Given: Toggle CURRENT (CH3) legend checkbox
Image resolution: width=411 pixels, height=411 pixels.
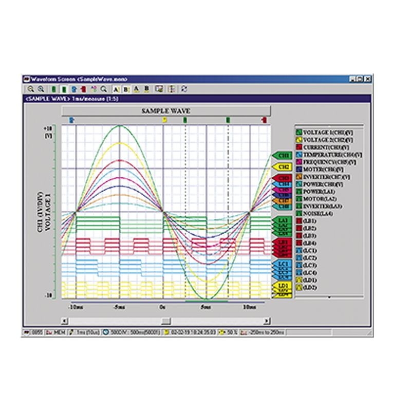Looking at the screenshot, I should pos(299,147).
